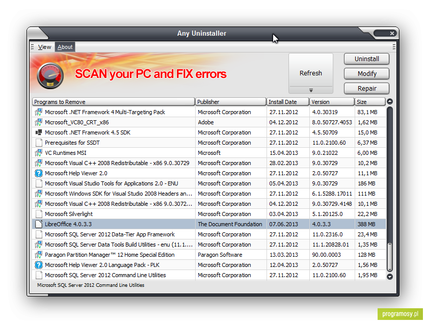Click the icon for VC Runtimes MSI
The height and width of the screenshot is (323, 426).
[39, 153]
